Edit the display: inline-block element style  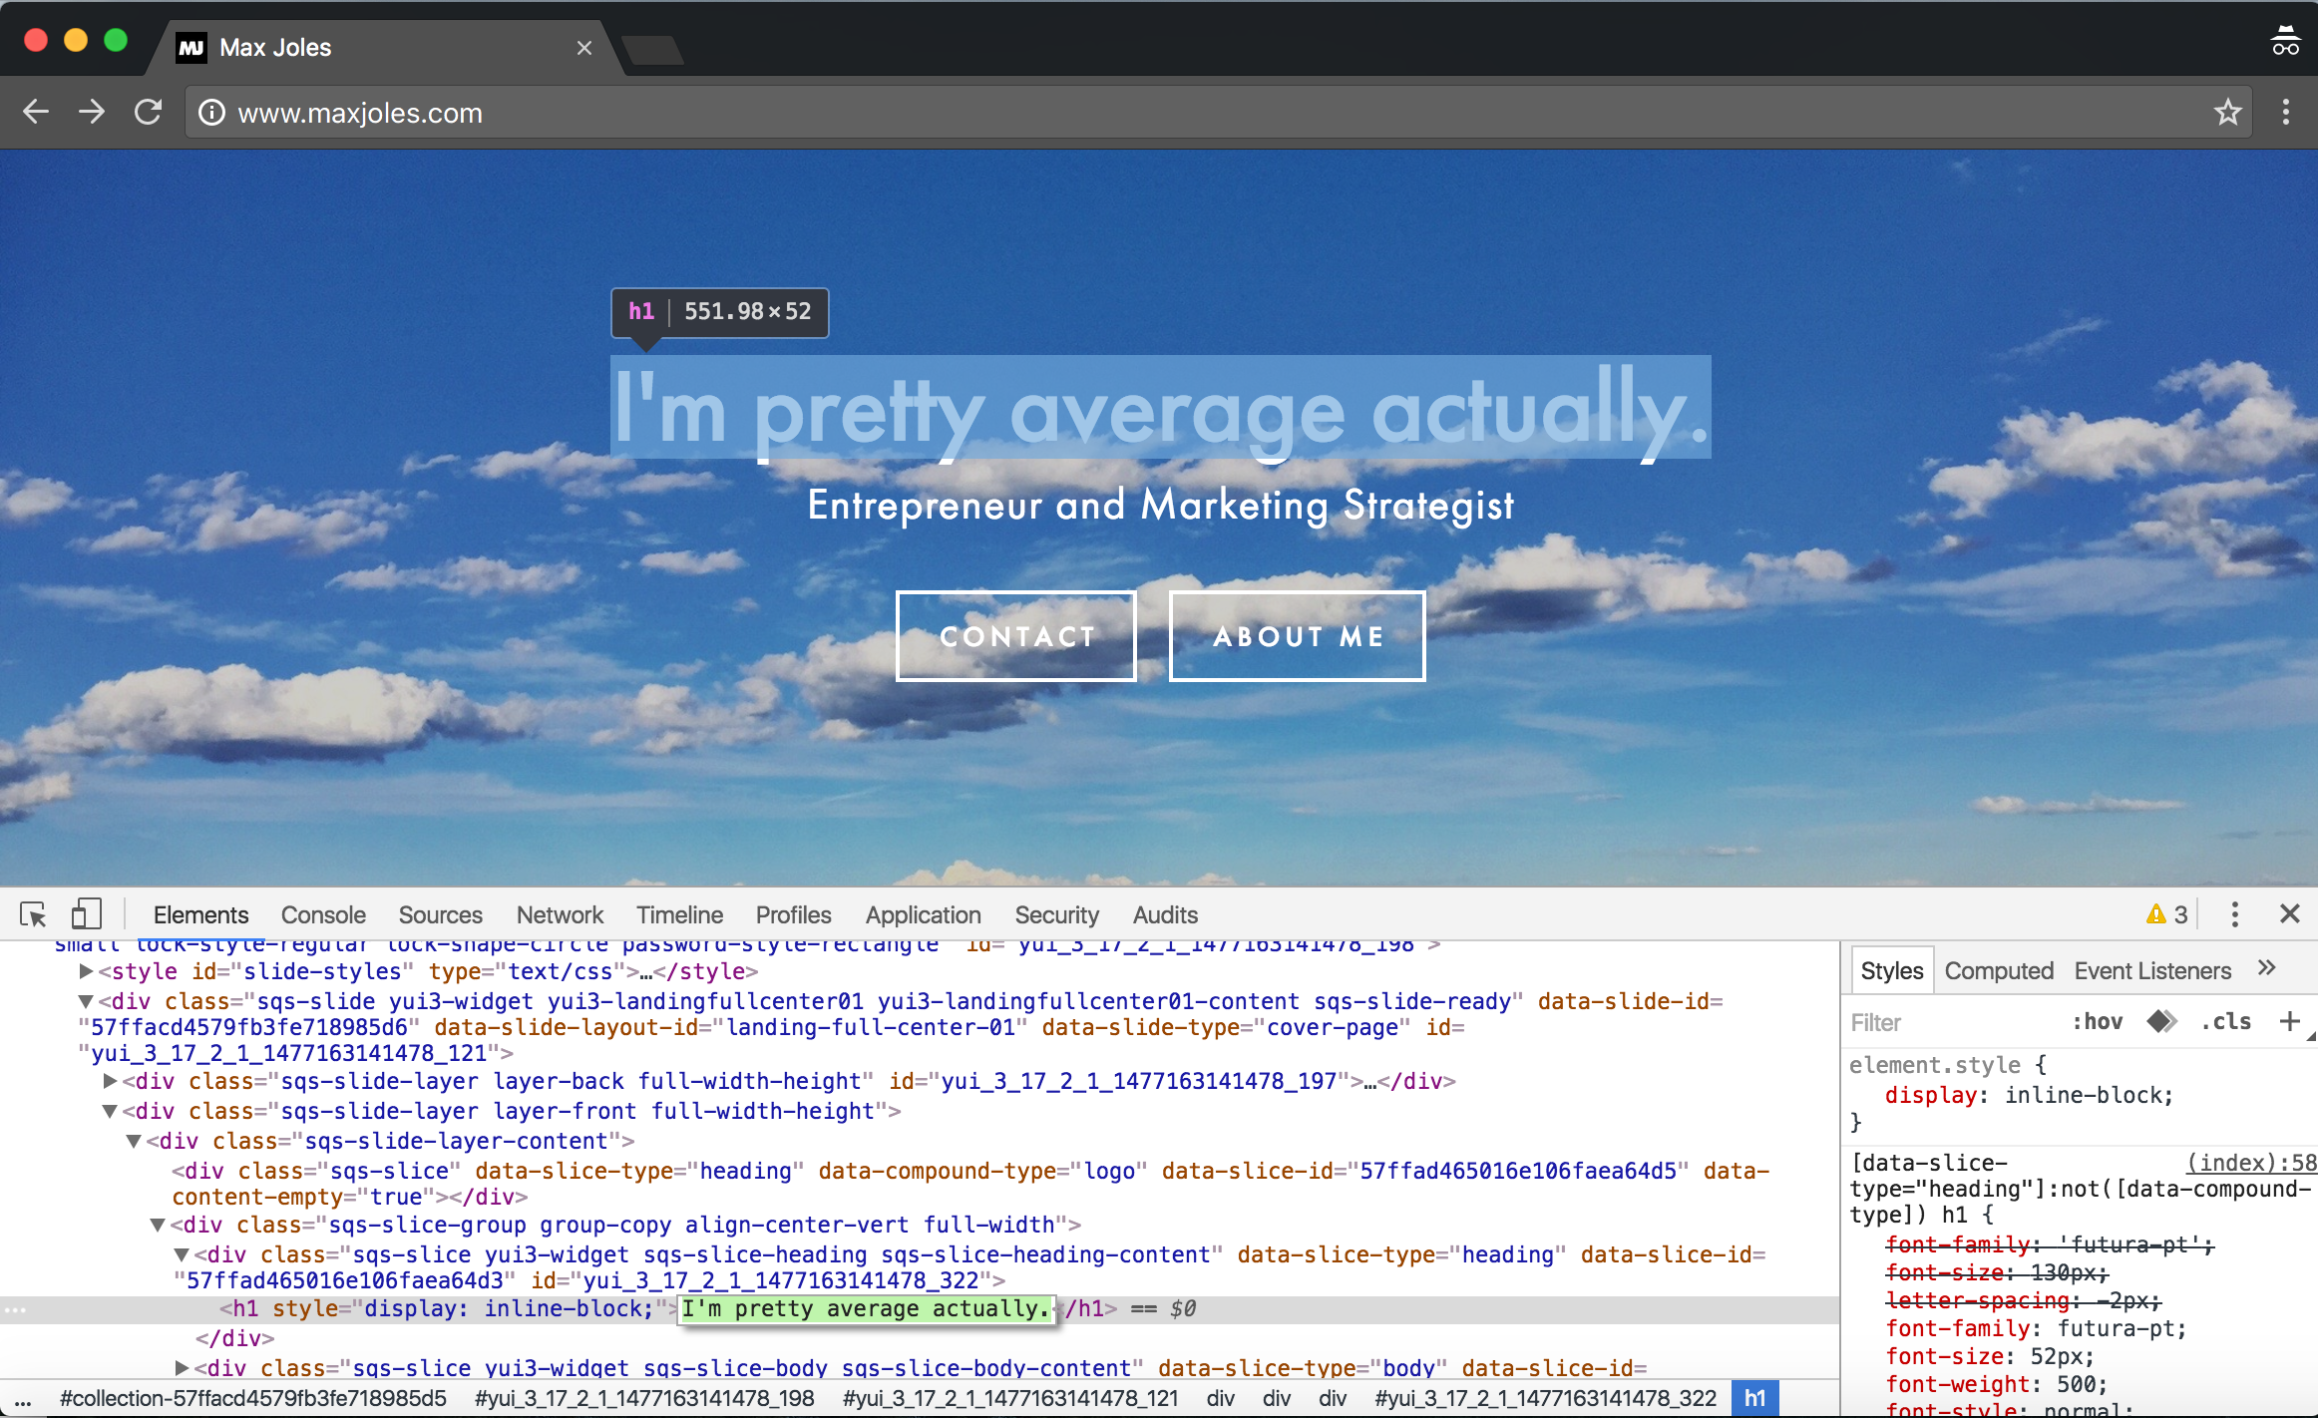coord(2029,1095)
